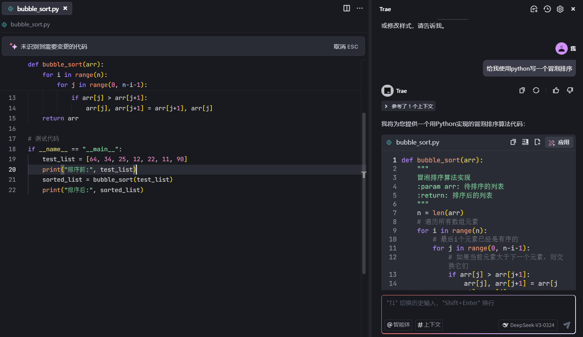583x337 pixels.
Task: Cancel the code change via 取消 ESC
Action: (x=345, y=46)
